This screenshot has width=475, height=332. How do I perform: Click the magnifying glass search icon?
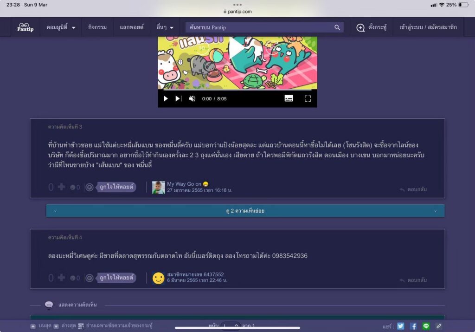pyautogui.click(x=337, y=27)
